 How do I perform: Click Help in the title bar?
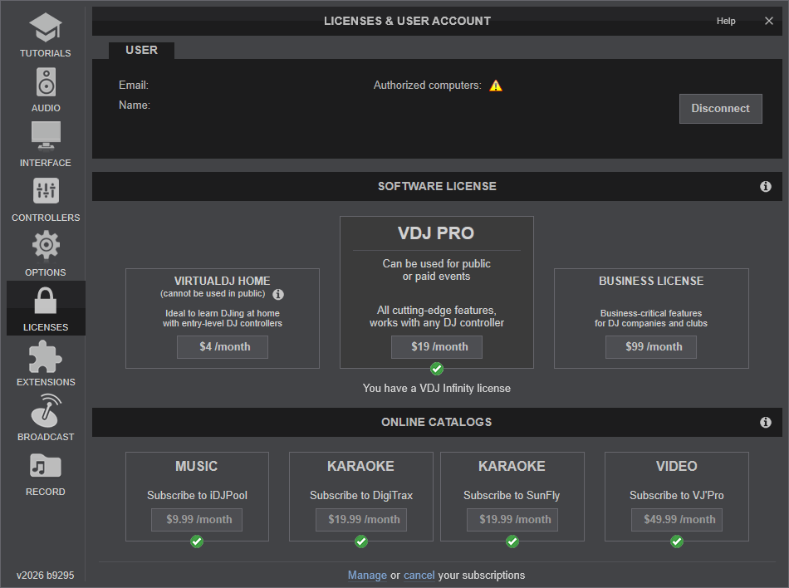[726, 21]
